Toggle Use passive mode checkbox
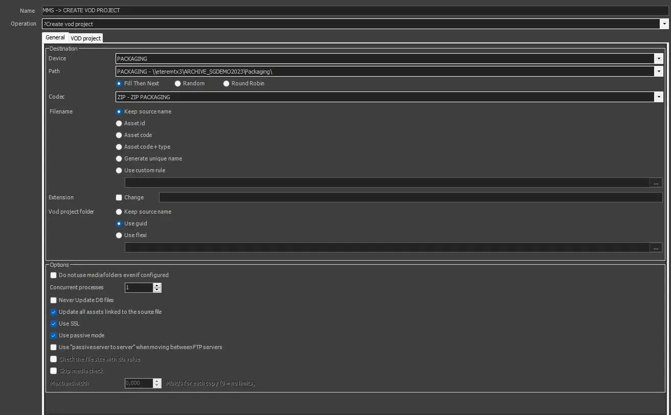671x415 pixels. (x=54, y=335)
